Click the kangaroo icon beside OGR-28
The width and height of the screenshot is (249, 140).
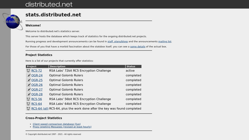click(28, 94)
